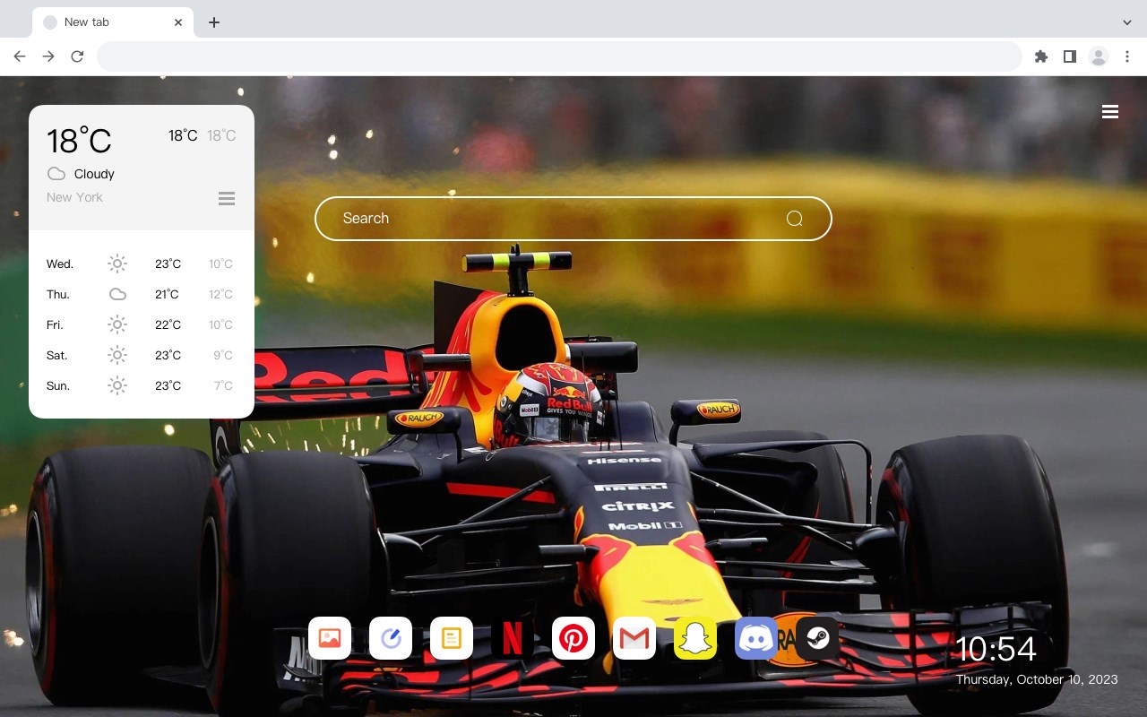
Task: Click the Thursday cloud forecast icon
Action: click(x=117, y=294)
